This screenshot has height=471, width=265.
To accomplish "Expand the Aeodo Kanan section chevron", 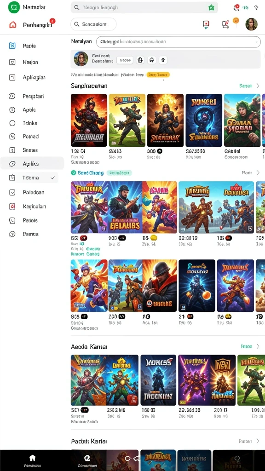I will pyautogui.click(x=258, y=346).
